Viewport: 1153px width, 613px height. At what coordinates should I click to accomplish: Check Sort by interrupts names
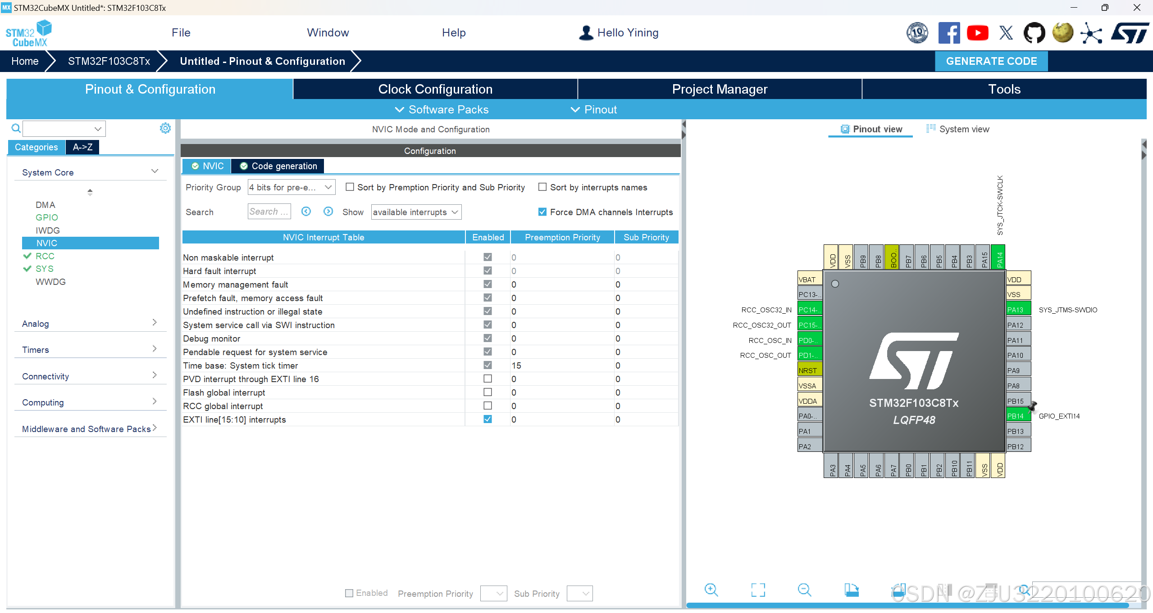542,187
